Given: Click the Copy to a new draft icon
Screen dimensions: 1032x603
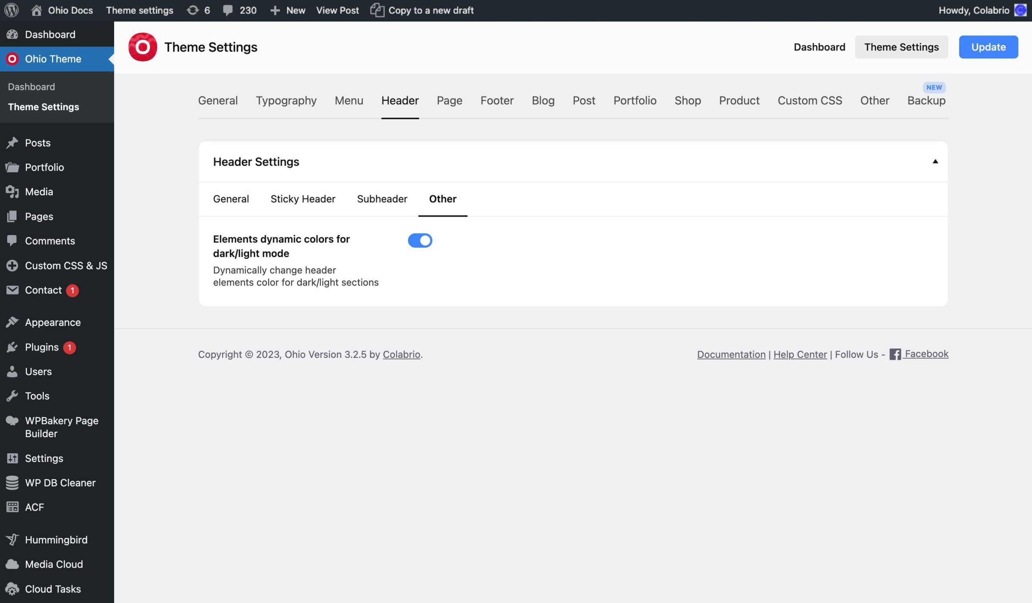Looking at the screenshot, I should pos(377,10).
